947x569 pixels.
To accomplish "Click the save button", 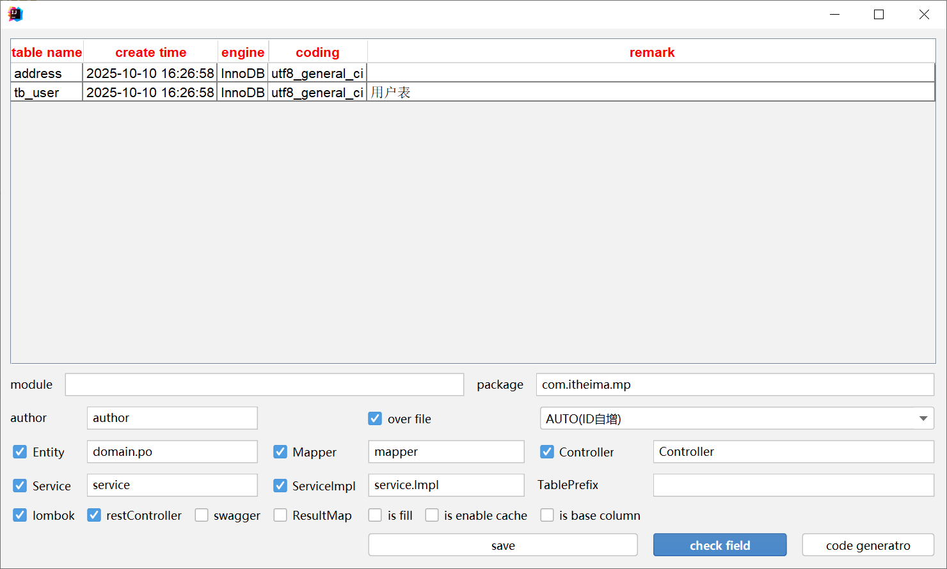I will point(503,545).
